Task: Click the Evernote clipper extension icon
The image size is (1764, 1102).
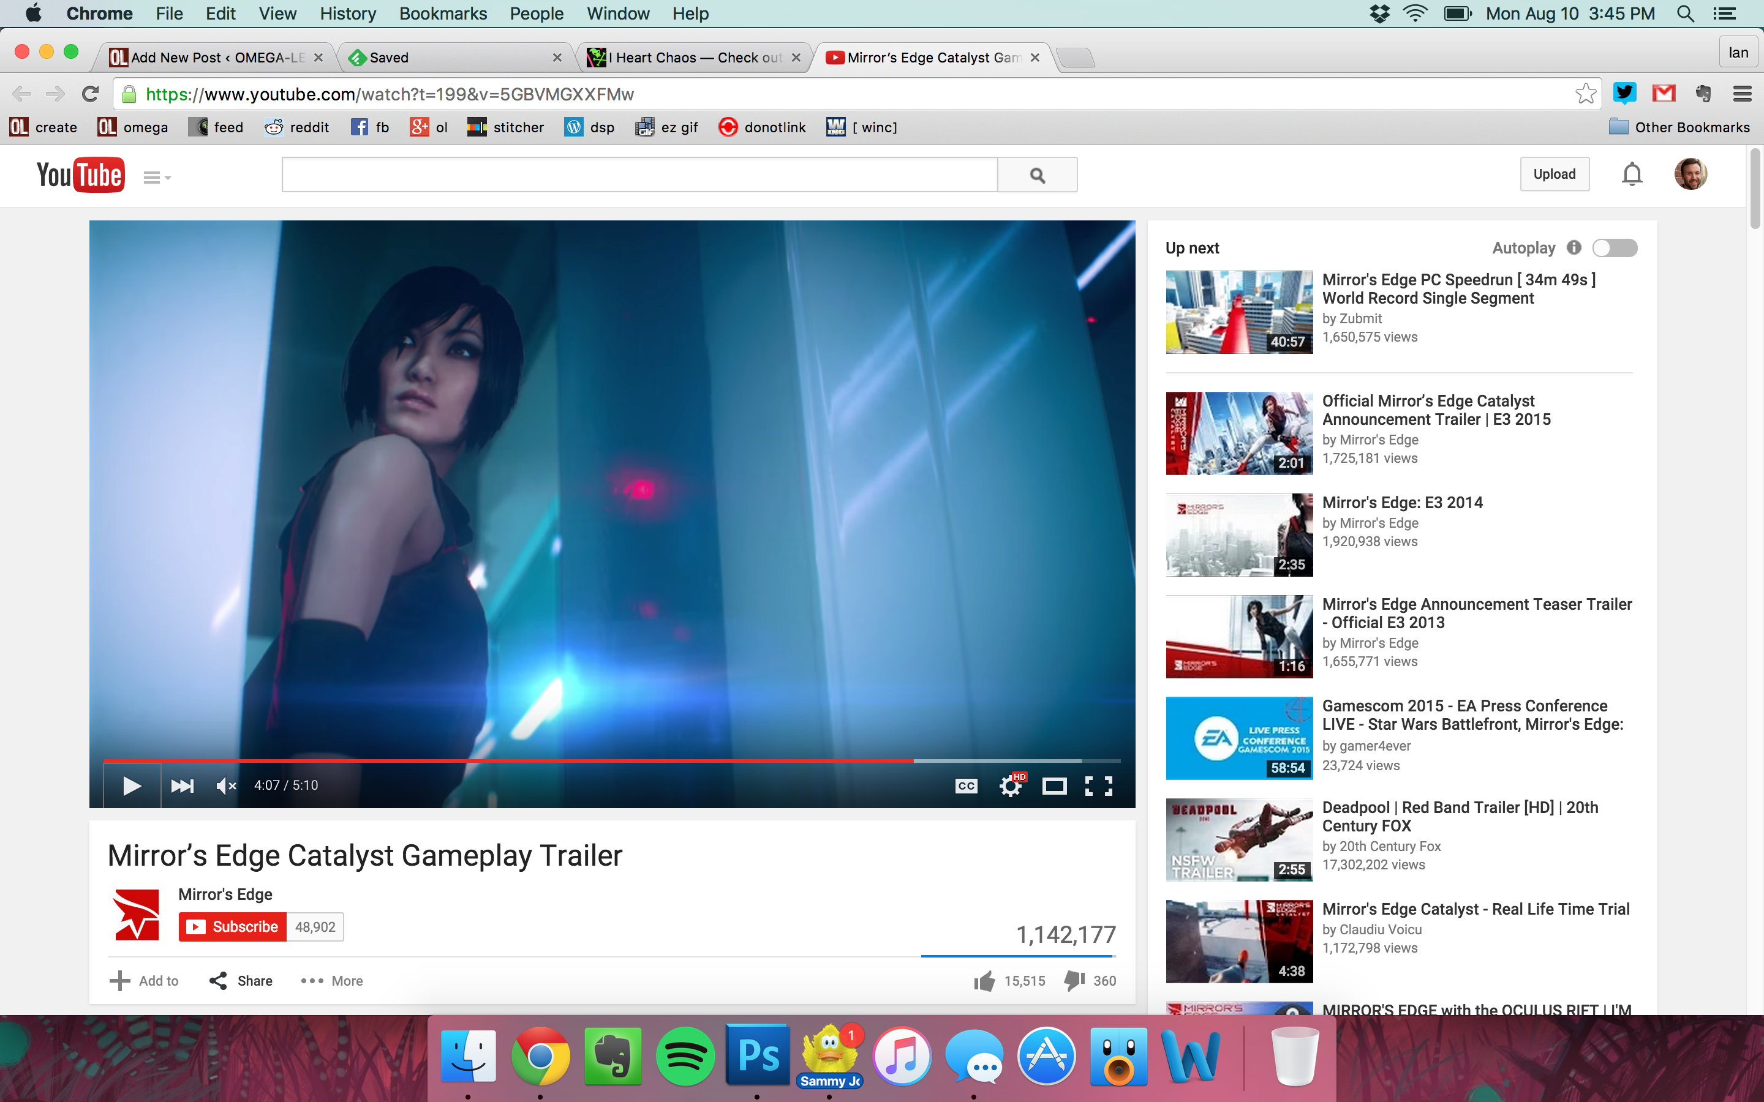Action: point(1703,93)
